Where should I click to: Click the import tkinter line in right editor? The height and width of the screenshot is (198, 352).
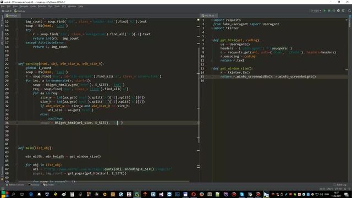coord(226,28)
